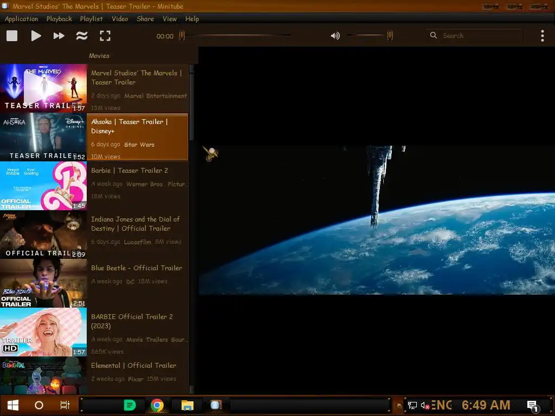Click into the Search input field
This screenshot has width=555, height=416.
point(474,36)
